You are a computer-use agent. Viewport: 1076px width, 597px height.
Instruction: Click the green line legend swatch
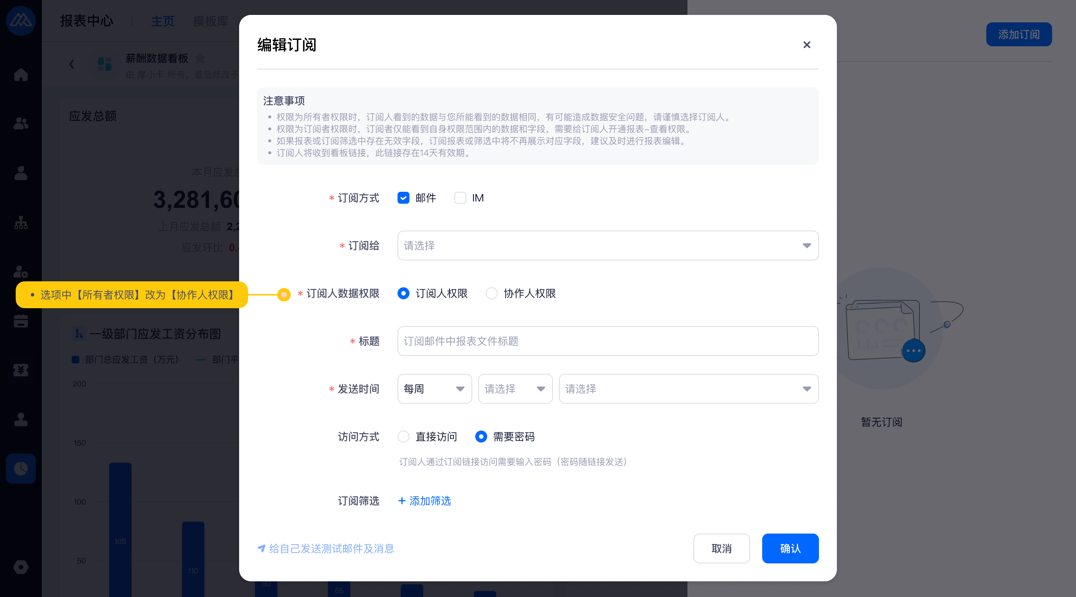(201, 359)
